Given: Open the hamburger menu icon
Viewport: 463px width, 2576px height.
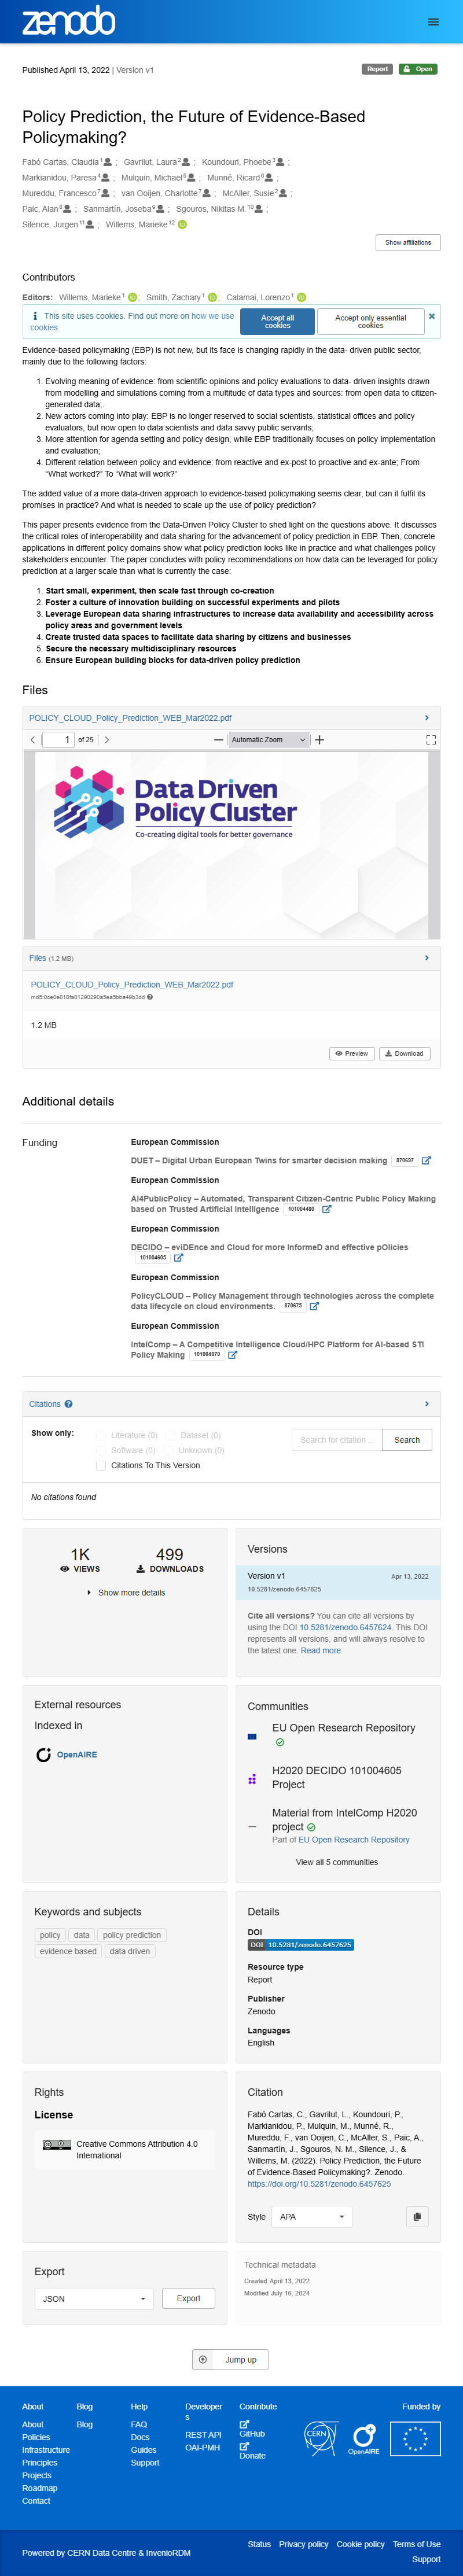Looking at the screenshot, I should 433,21.
